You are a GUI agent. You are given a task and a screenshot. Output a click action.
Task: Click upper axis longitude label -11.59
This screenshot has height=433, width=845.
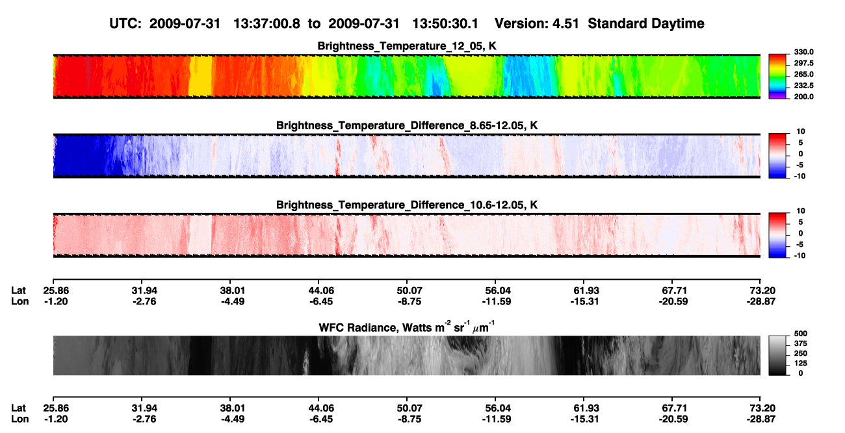point(498,301)
